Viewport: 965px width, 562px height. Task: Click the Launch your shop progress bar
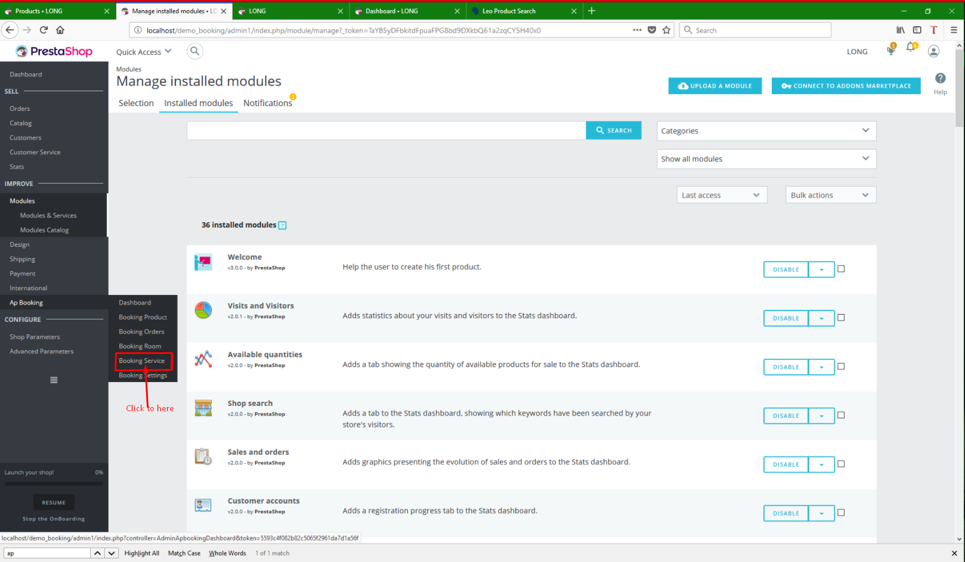pos(54,483)
